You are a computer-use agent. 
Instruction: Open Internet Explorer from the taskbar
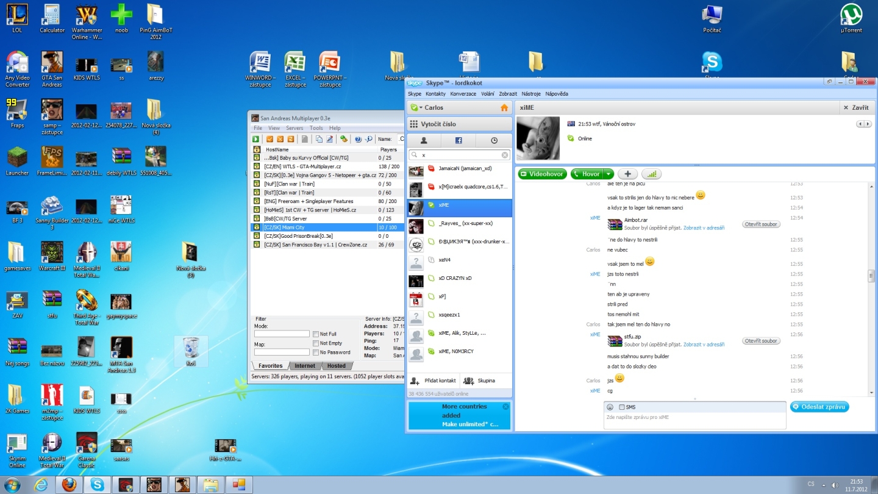(40, 485)
